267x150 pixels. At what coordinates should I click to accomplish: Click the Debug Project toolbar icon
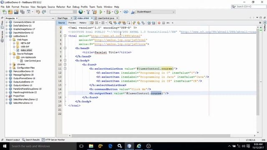click(108, 12)
